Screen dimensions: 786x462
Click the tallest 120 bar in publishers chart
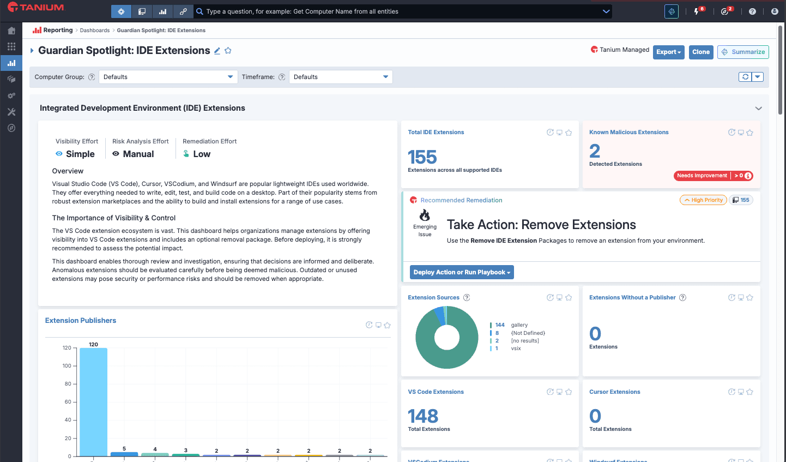pyautogui.click(x=93, y=402)
